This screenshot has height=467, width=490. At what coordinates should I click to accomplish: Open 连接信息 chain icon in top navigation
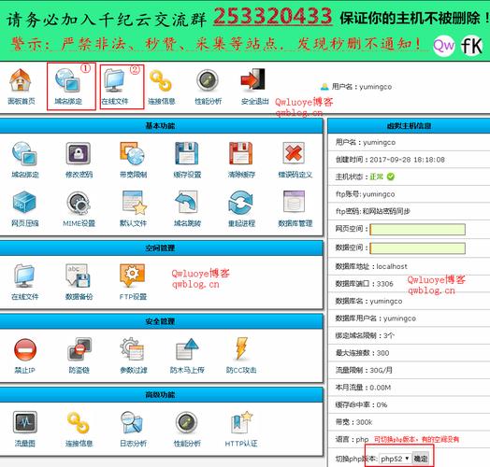[161, 80]
